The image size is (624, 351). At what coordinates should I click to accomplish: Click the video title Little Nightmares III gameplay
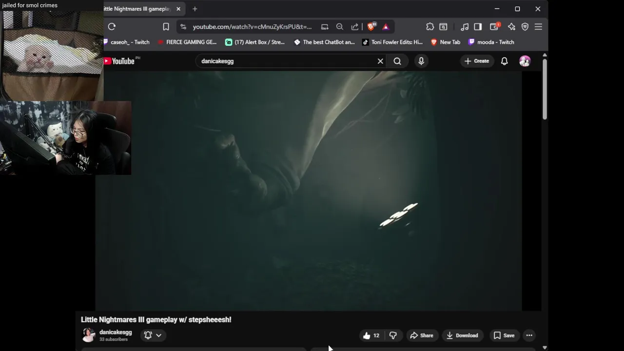[x=156, y=319]
